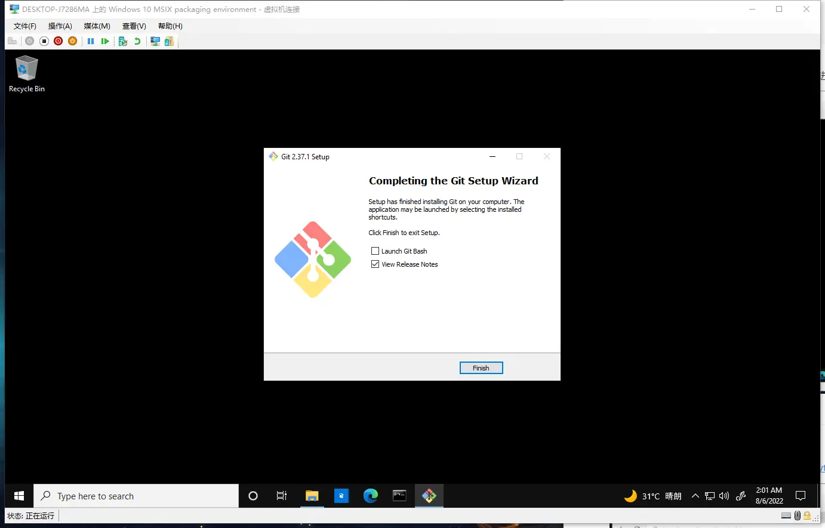Click the red Shut Down VM icon
The image size is (825, 528).
coord(58,41)
